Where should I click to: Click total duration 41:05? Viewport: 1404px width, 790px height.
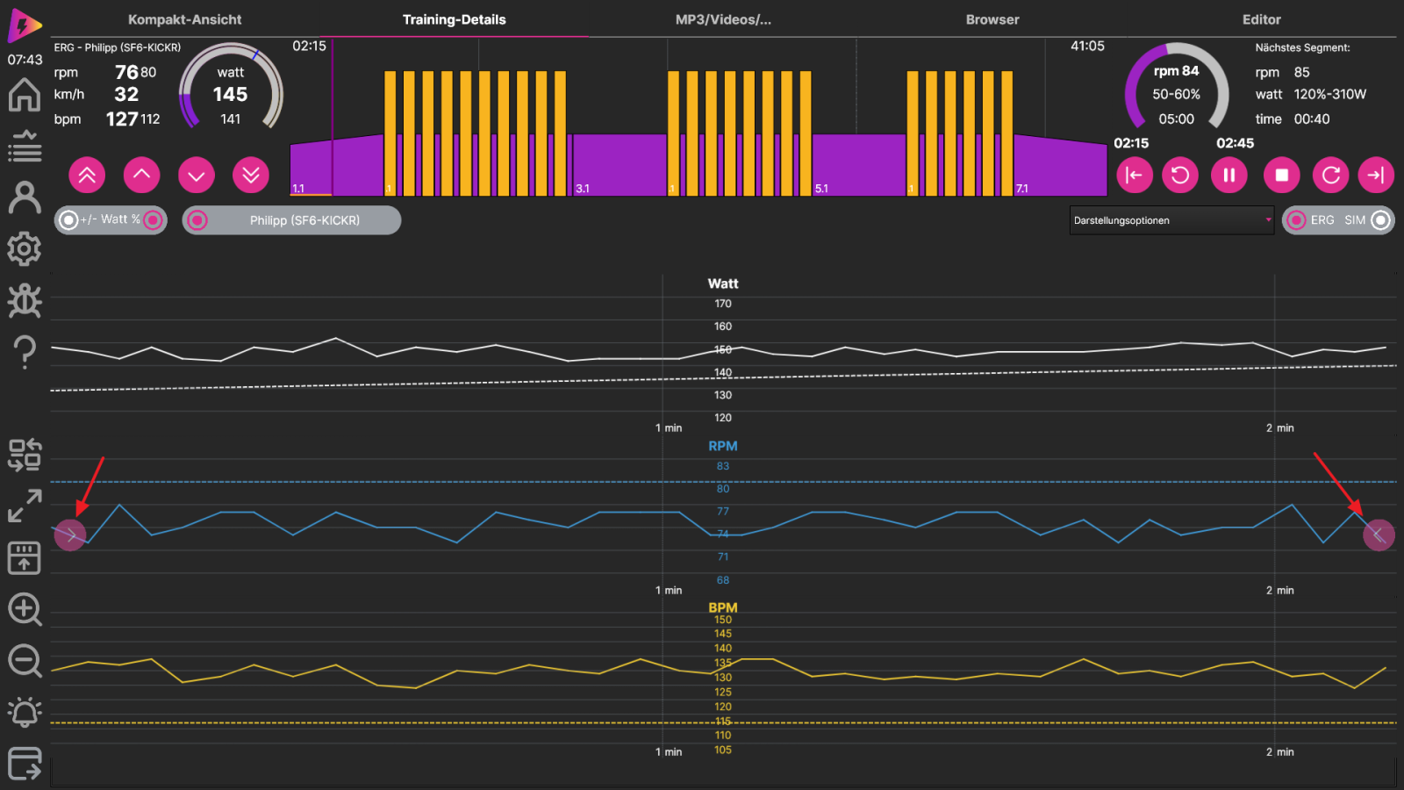1087,46
